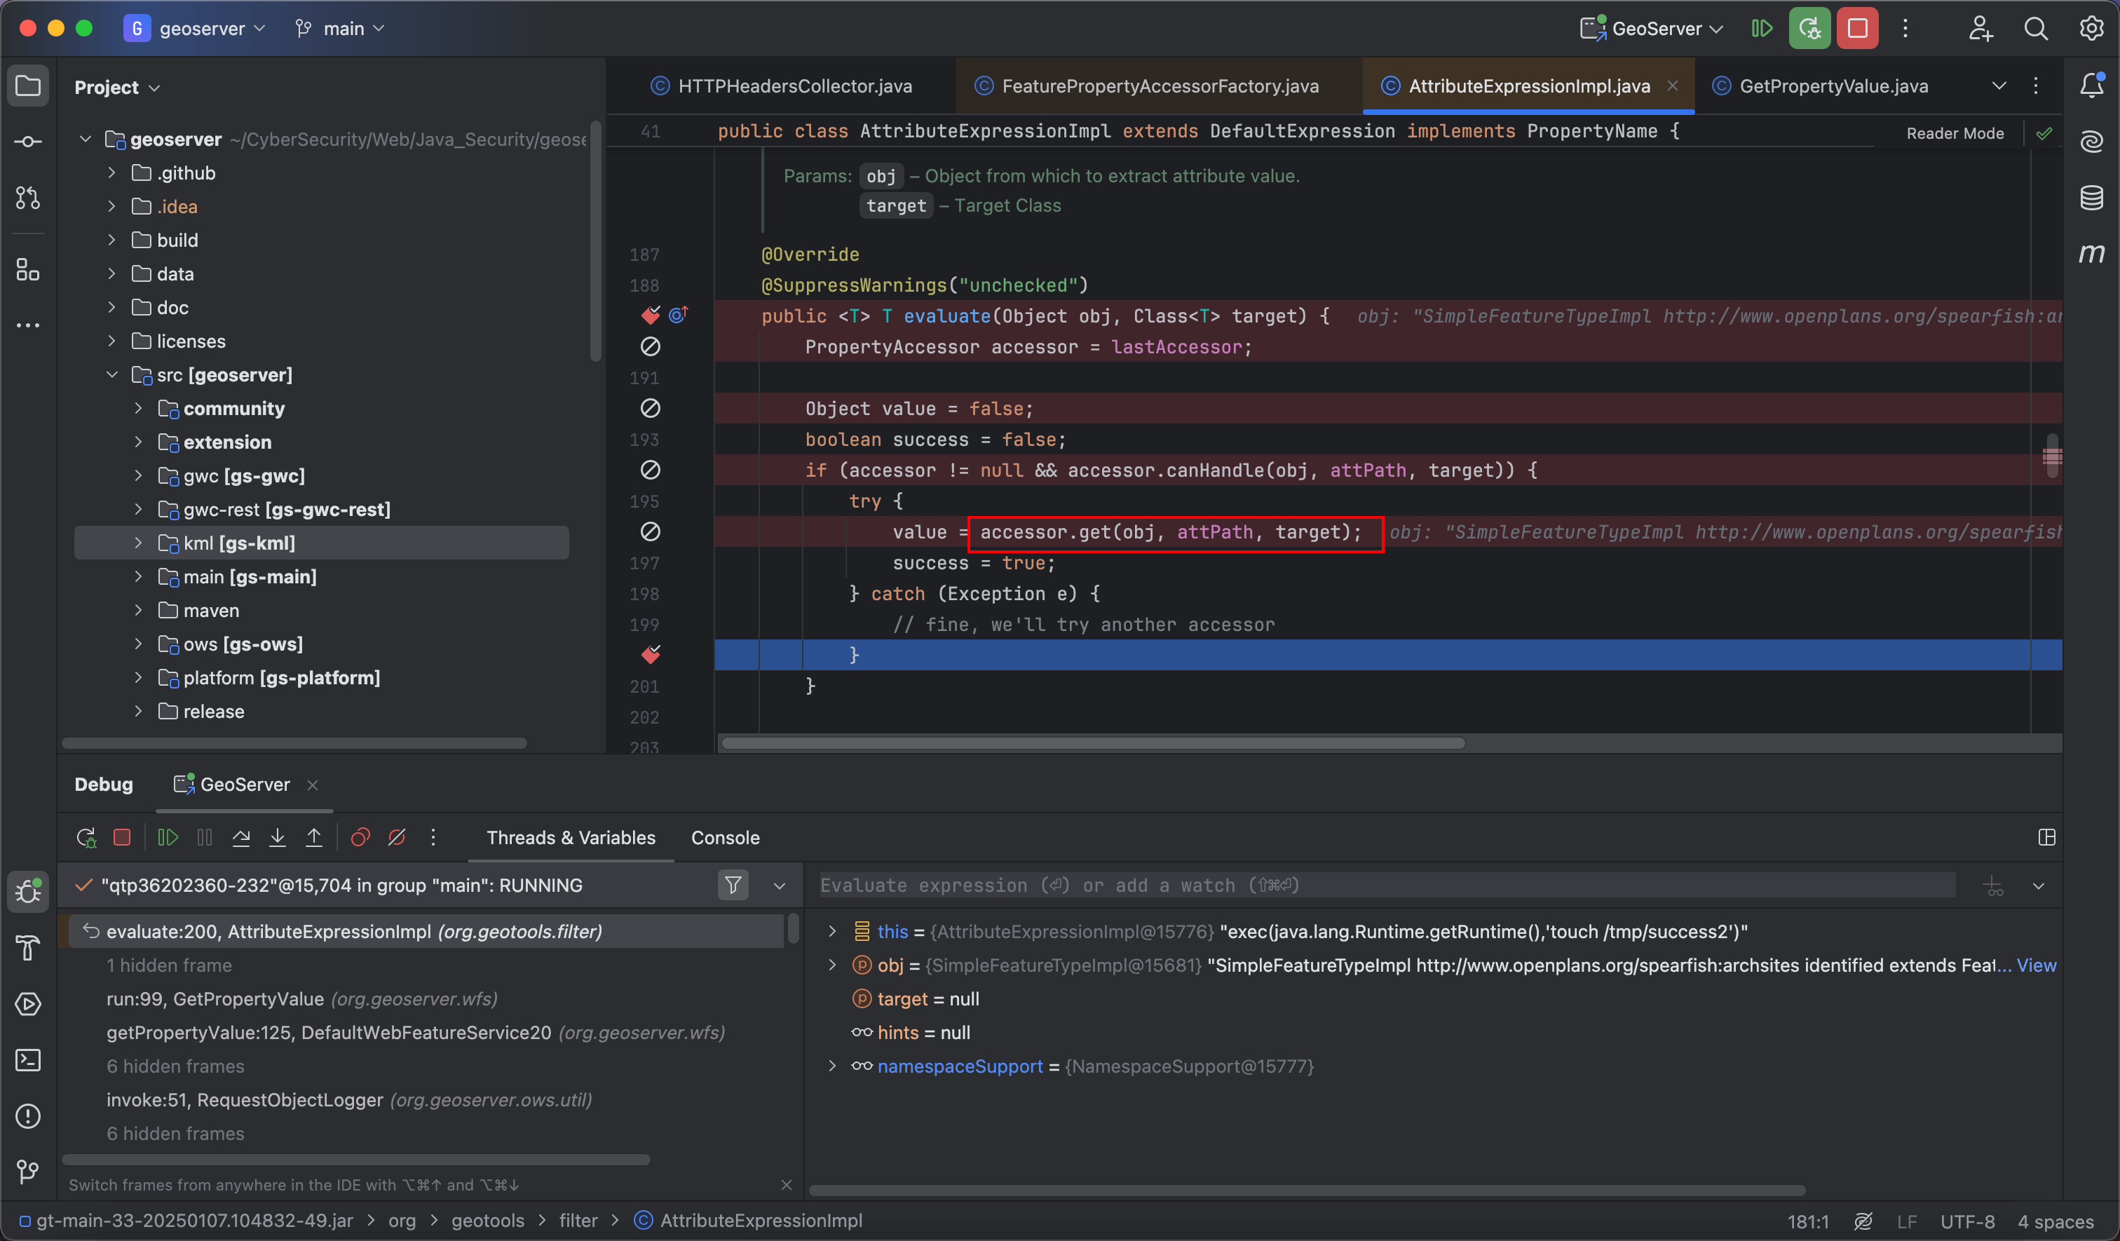Select the Threads & Variables tab
This screenshot has width=2120, height=1241.
[x=571, y=838]
